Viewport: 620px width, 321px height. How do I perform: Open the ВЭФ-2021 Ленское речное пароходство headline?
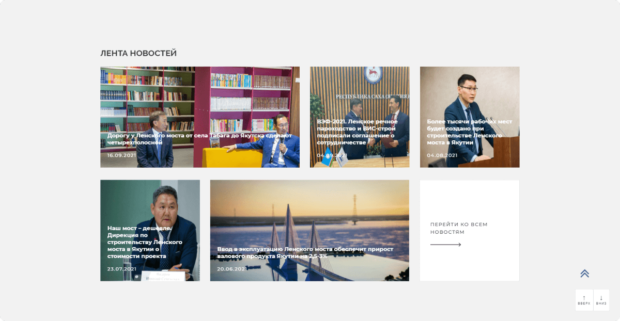[x=357, y=132]
